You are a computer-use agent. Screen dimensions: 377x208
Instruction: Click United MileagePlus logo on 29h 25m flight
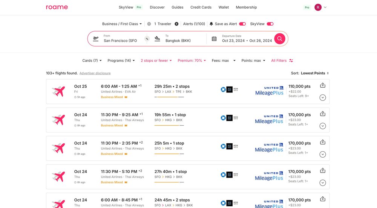coord(270,91)
